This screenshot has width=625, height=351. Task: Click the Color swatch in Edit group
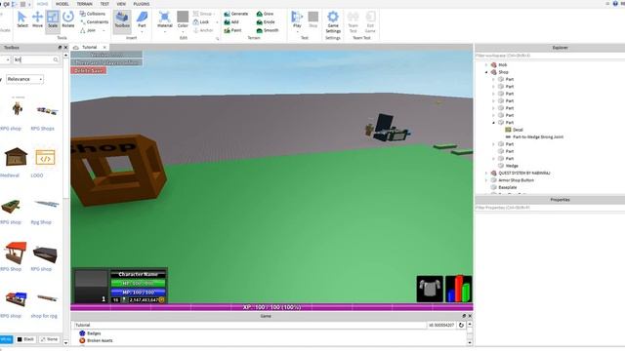(183, 17)
